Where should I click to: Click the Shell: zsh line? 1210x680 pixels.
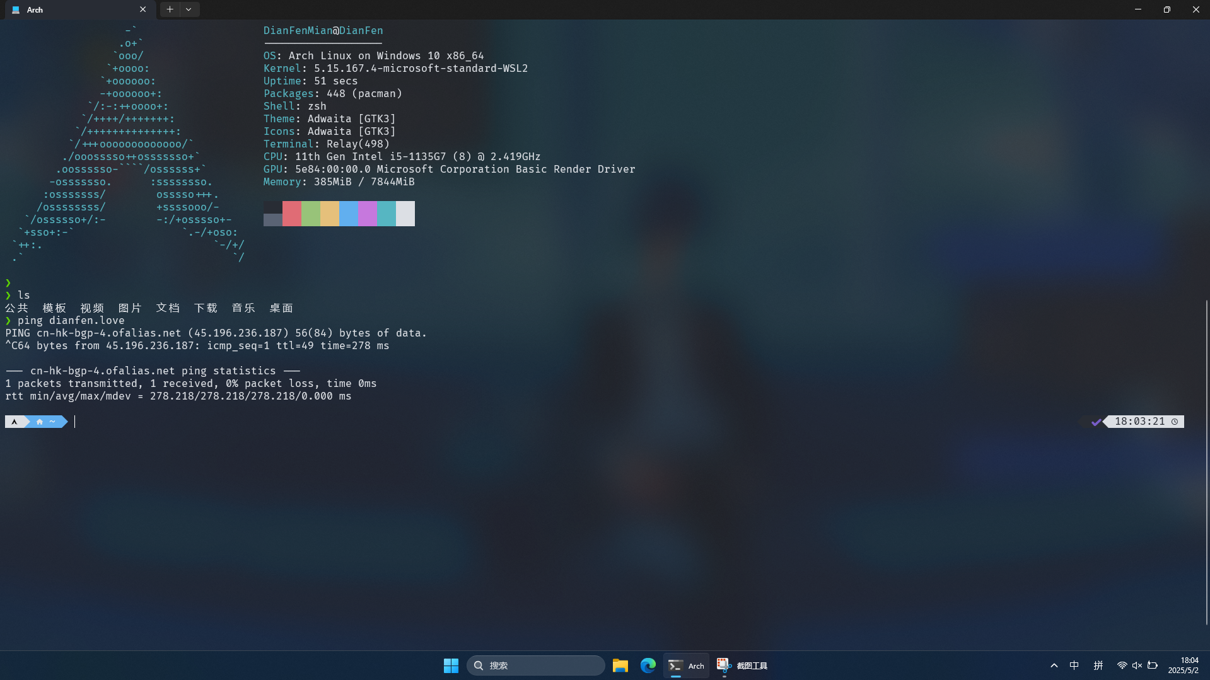click(x=294, y=106)
